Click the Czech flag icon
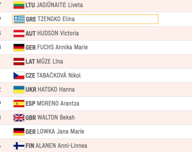Screen dimensions: 192x152 tap(19, 76)
